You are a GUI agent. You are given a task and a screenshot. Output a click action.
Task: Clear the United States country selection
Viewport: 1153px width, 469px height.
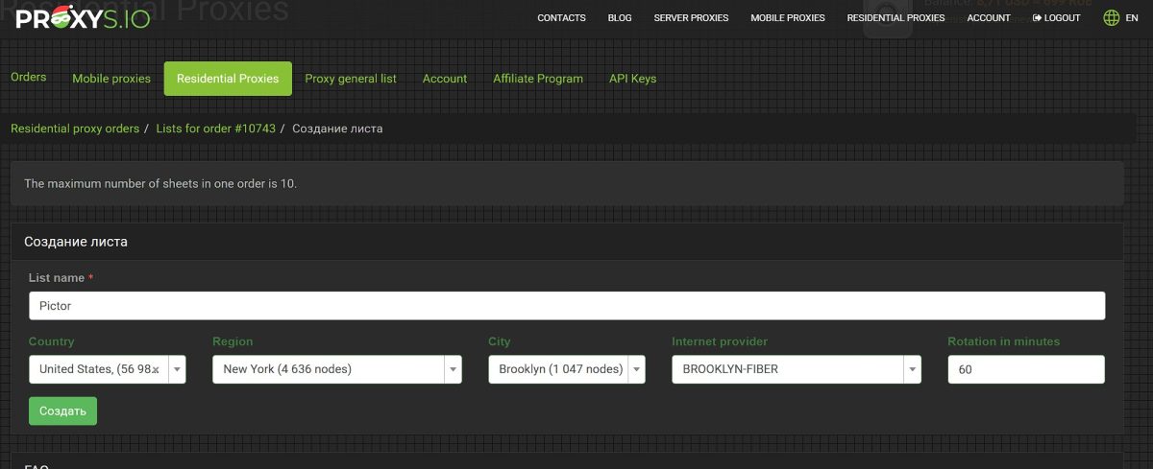pos(156,369)
